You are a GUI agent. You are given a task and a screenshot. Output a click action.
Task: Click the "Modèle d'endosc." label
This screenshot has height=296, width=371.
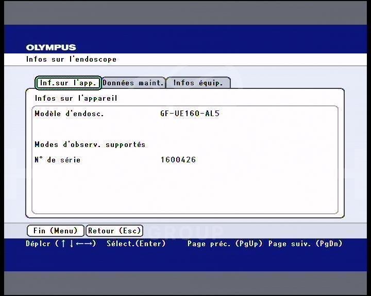point(70,114)
